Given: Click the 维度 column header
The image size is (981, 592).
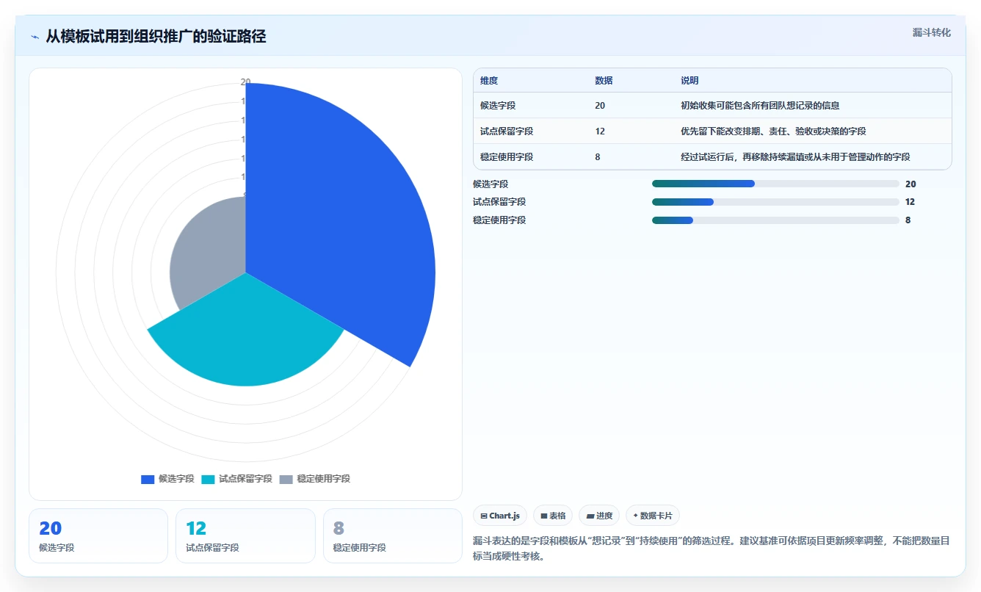Looking at the screenshot, I should point(489,81).
